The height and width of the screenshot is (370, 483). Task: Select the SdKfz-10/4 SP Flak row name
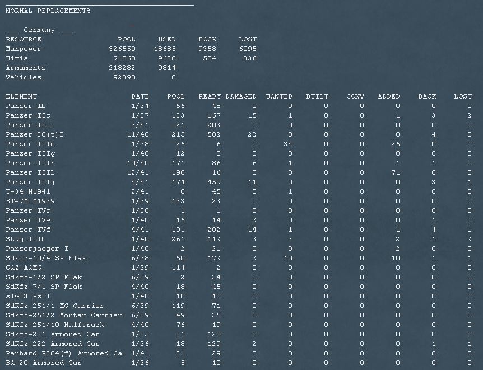46,258
